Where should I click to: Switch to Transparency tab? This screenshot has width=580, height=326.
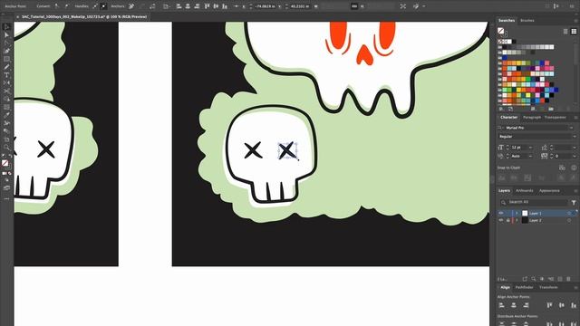[x=556, y=117]
